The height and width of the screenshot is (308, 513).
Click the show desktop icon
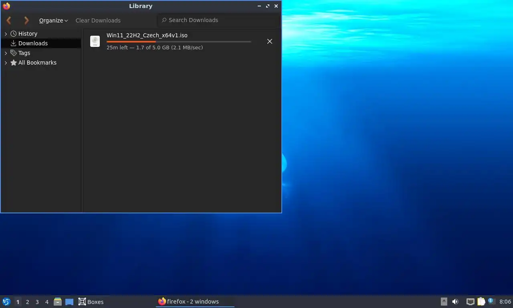tap(69, 302)
